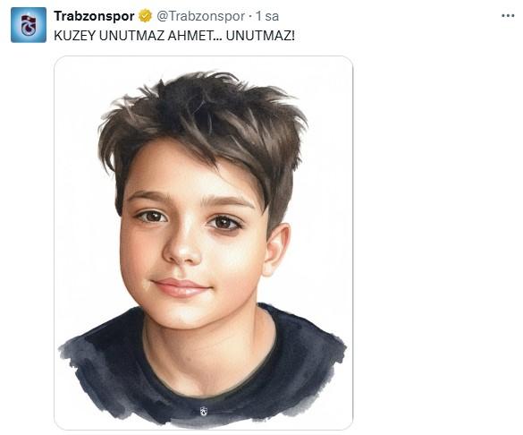Click the gold verified badge
Screen dimensions: 523x435
(x=145, y=16)
